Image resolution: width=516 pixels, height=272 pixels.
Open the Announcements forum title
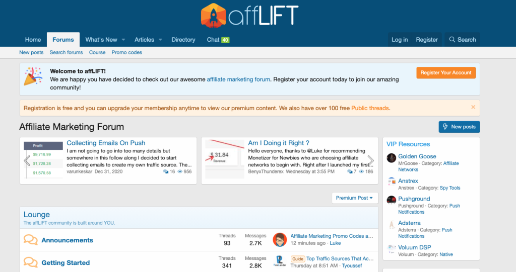coord(67,240)
